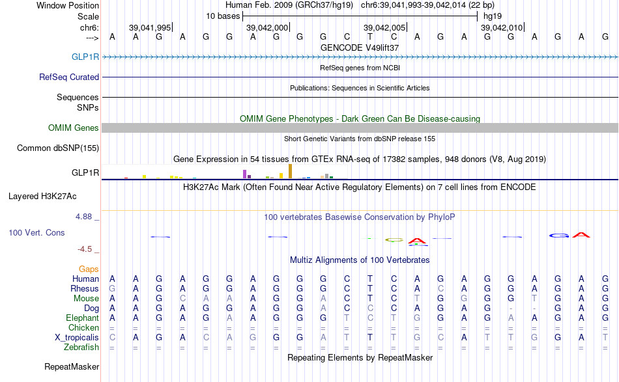Viewport: 619px width, 382px height.
Task: Open the Common dbSNP(155) track label
Action: pos(58,148)
